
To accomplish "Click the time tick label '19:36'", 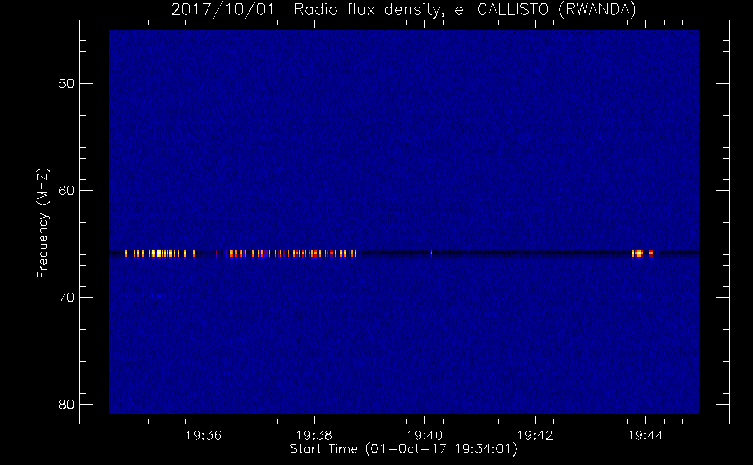I will [203, 436].
